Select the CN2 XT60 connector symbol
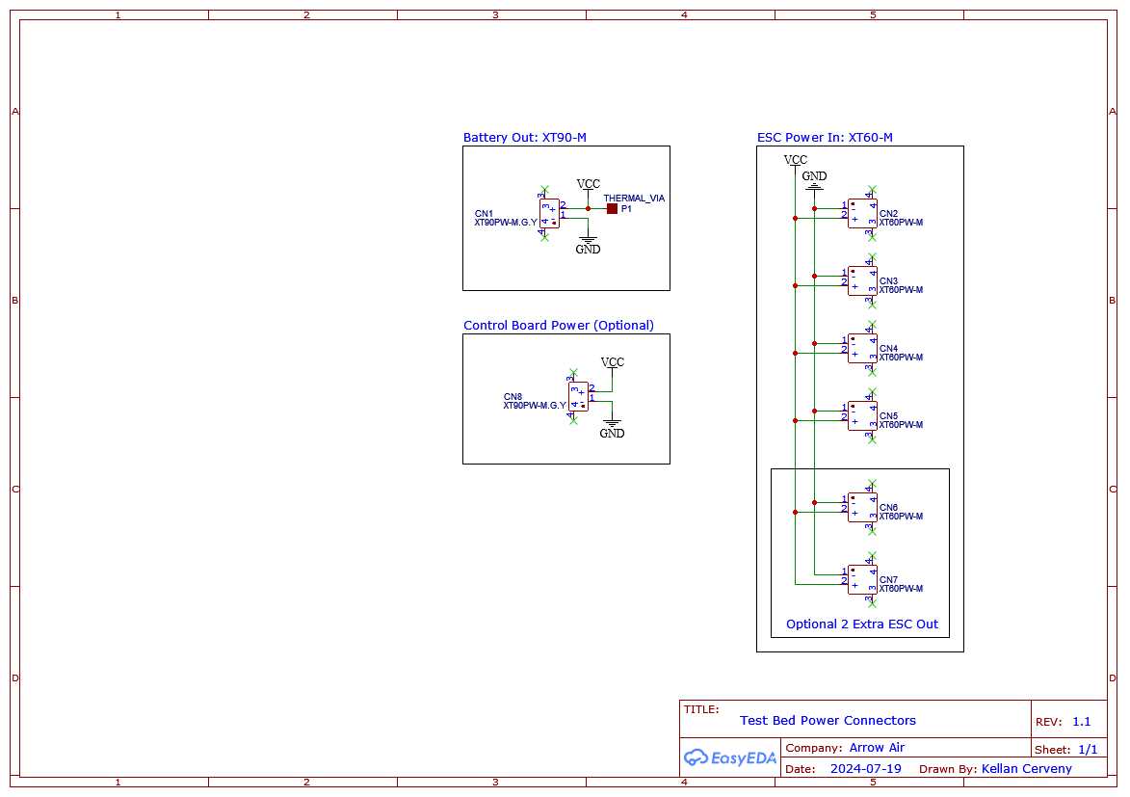Viewport: 1130px width, 797px height. click(x=862, y=214)
